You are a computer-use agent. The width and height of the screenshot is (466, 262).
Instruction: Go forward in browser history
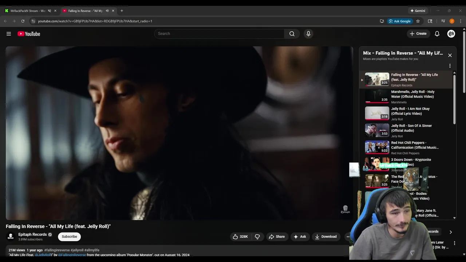click(14, 21)
